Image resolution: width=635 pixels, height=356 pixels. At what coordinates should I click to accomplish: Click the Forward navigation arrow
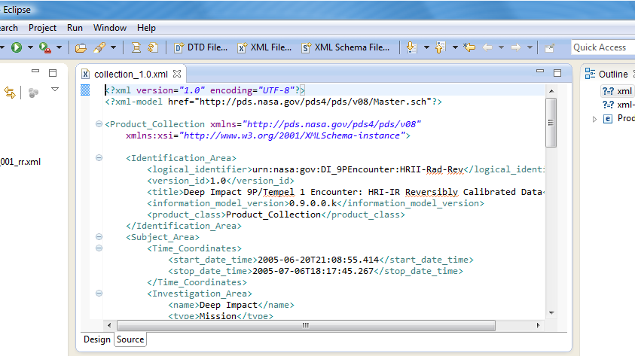point(515,47)
